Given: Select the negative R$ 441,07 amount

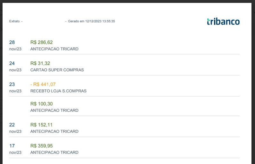Looking at the screenshot, I should point(43,84).
